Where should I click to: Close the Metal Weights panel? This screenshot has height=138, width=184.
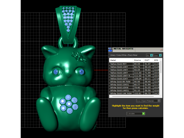click(161, 49)
